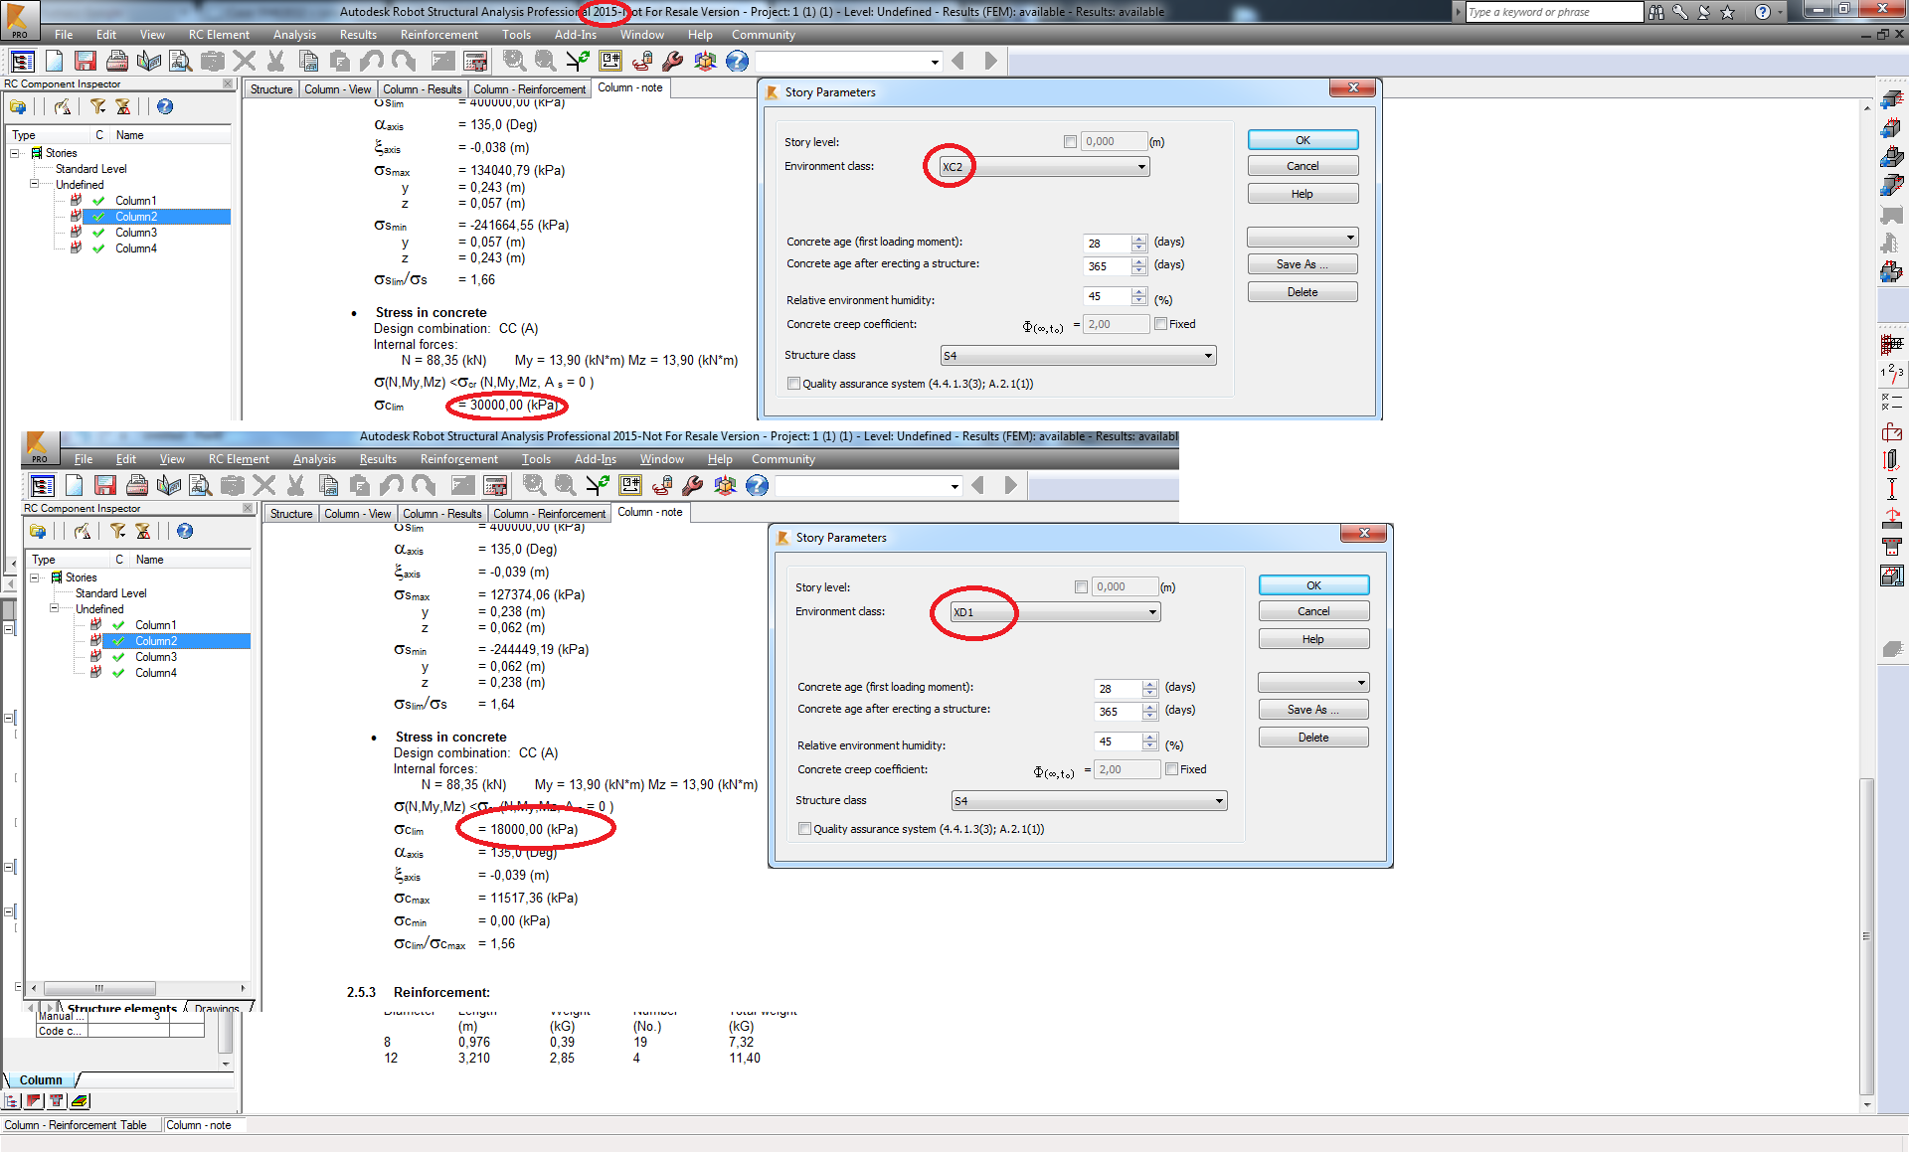Click Undo arrow in upper window toolbar
The width and height of the screenshot is (1909, 1153).
[x=372, y=62]
